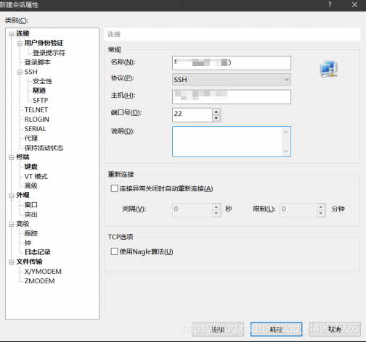Collapse the 外观 tree node
Screen dimensions: 366x342
click(x=11, y=196)
